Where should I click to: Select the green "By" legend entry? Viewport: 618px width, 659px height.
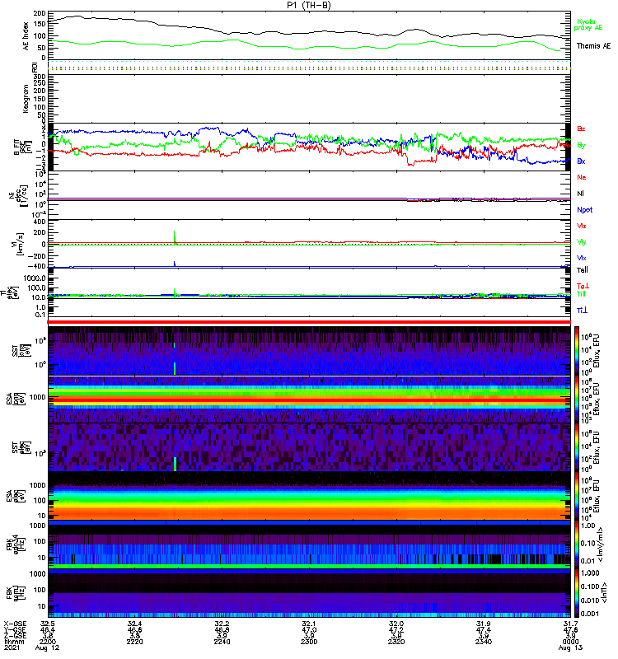coord(581,145)
